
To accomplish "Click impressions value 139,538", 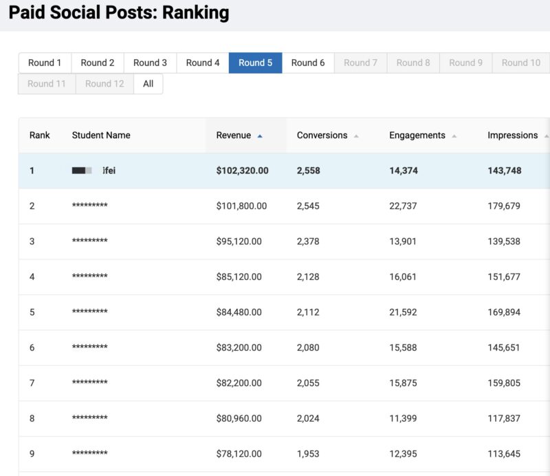I will [504, 241].
